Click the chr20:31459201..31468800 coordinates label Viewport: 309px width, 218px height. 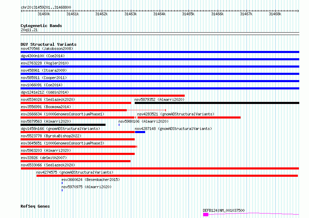click(x=46, y=7)
